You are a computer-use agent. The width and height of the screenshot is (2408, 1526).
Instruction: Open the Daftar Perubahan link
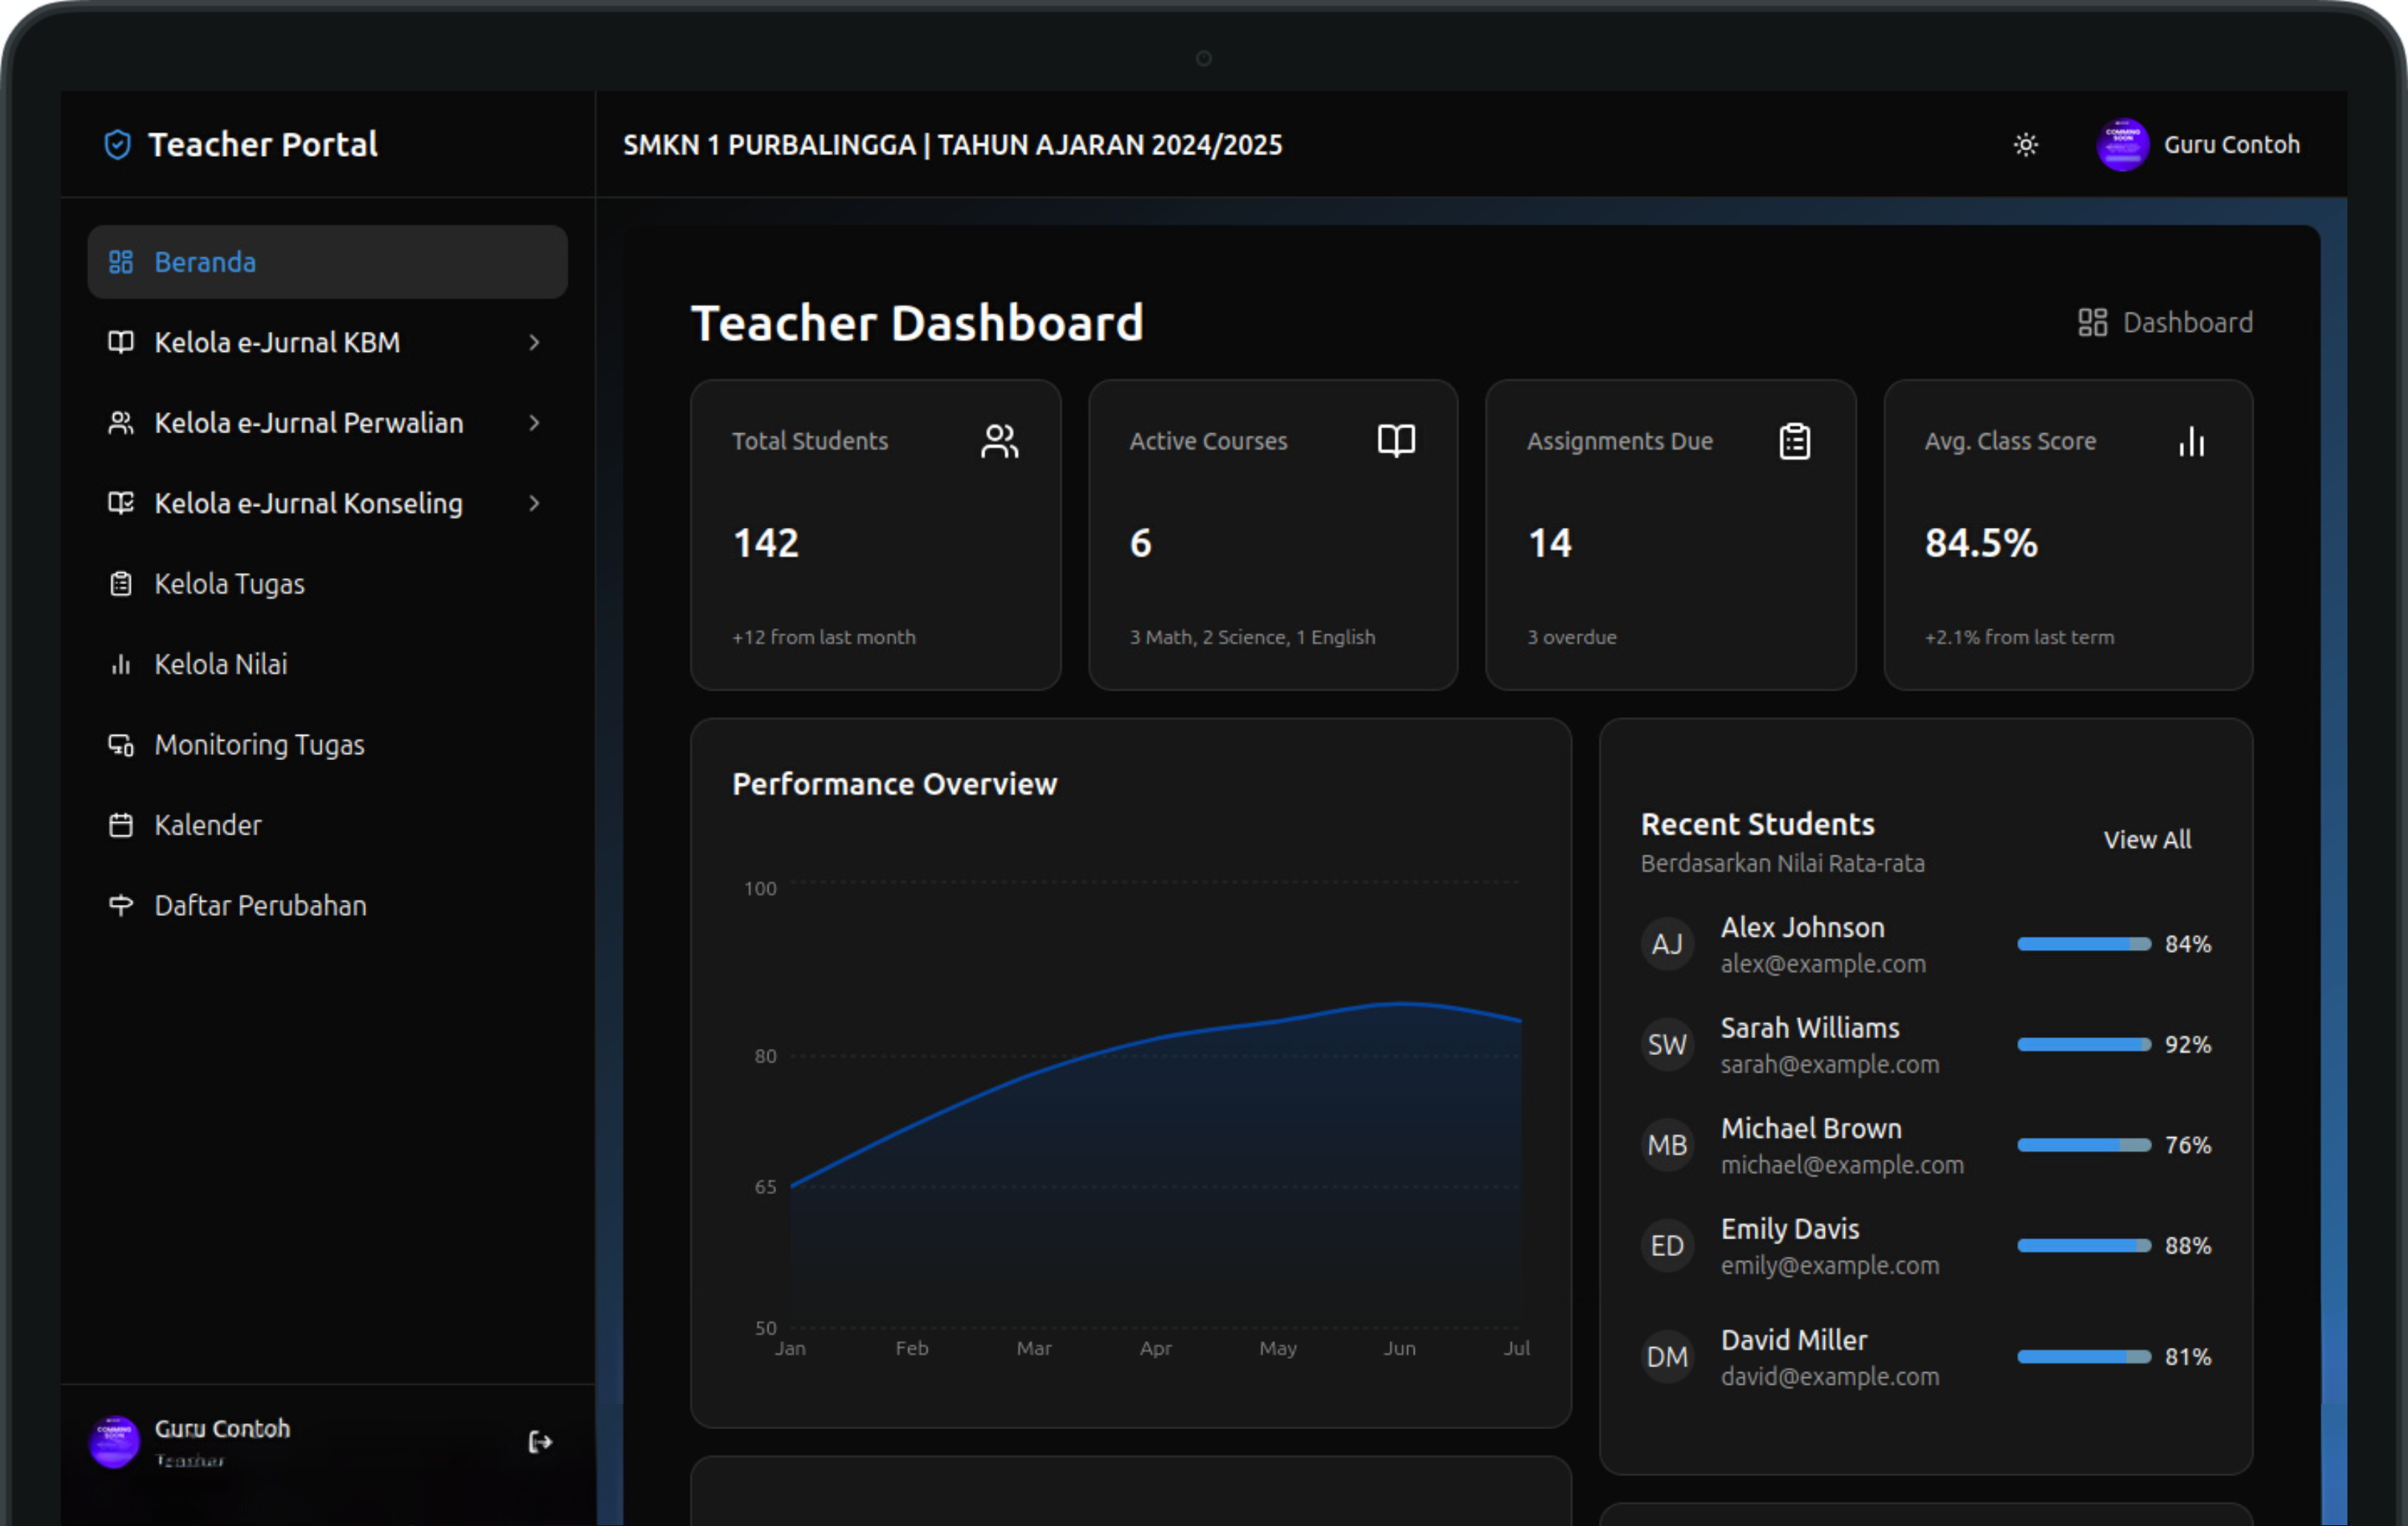[x=260, y=905]
